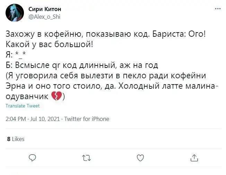This screenshot has height=175, width=226.
Task: Click the 2:04 PM · Jul 10, 2021 timestamp
Action: click(32, 119)
